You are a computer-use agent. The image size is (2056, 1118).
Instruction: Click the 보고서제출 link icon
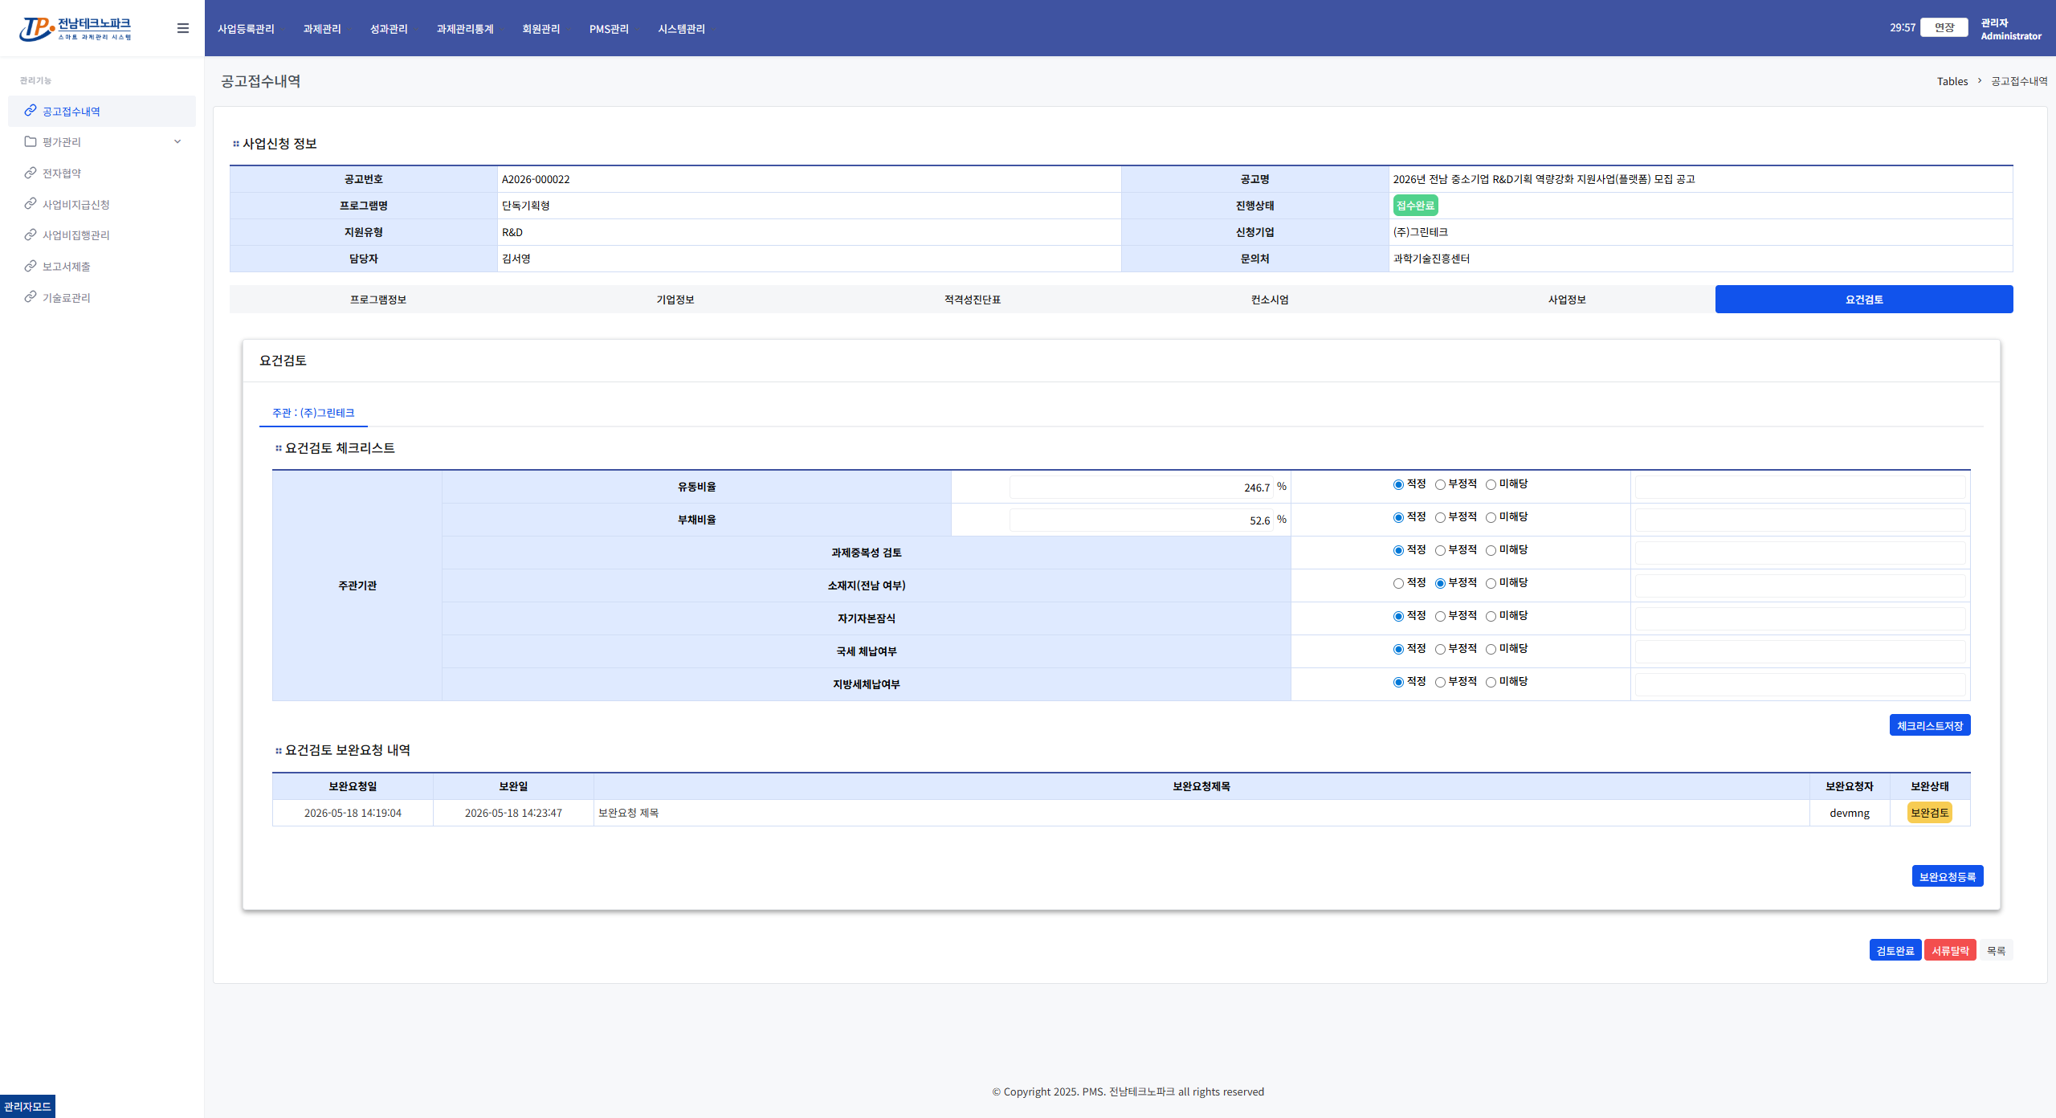31,266
